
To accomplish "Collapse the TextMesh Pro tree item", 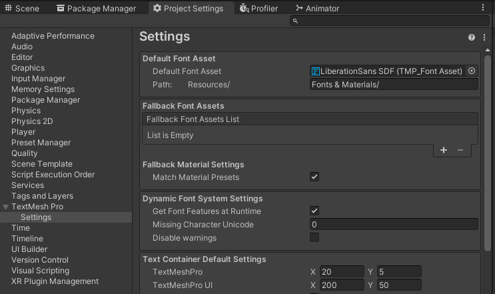I will point(6,207).
